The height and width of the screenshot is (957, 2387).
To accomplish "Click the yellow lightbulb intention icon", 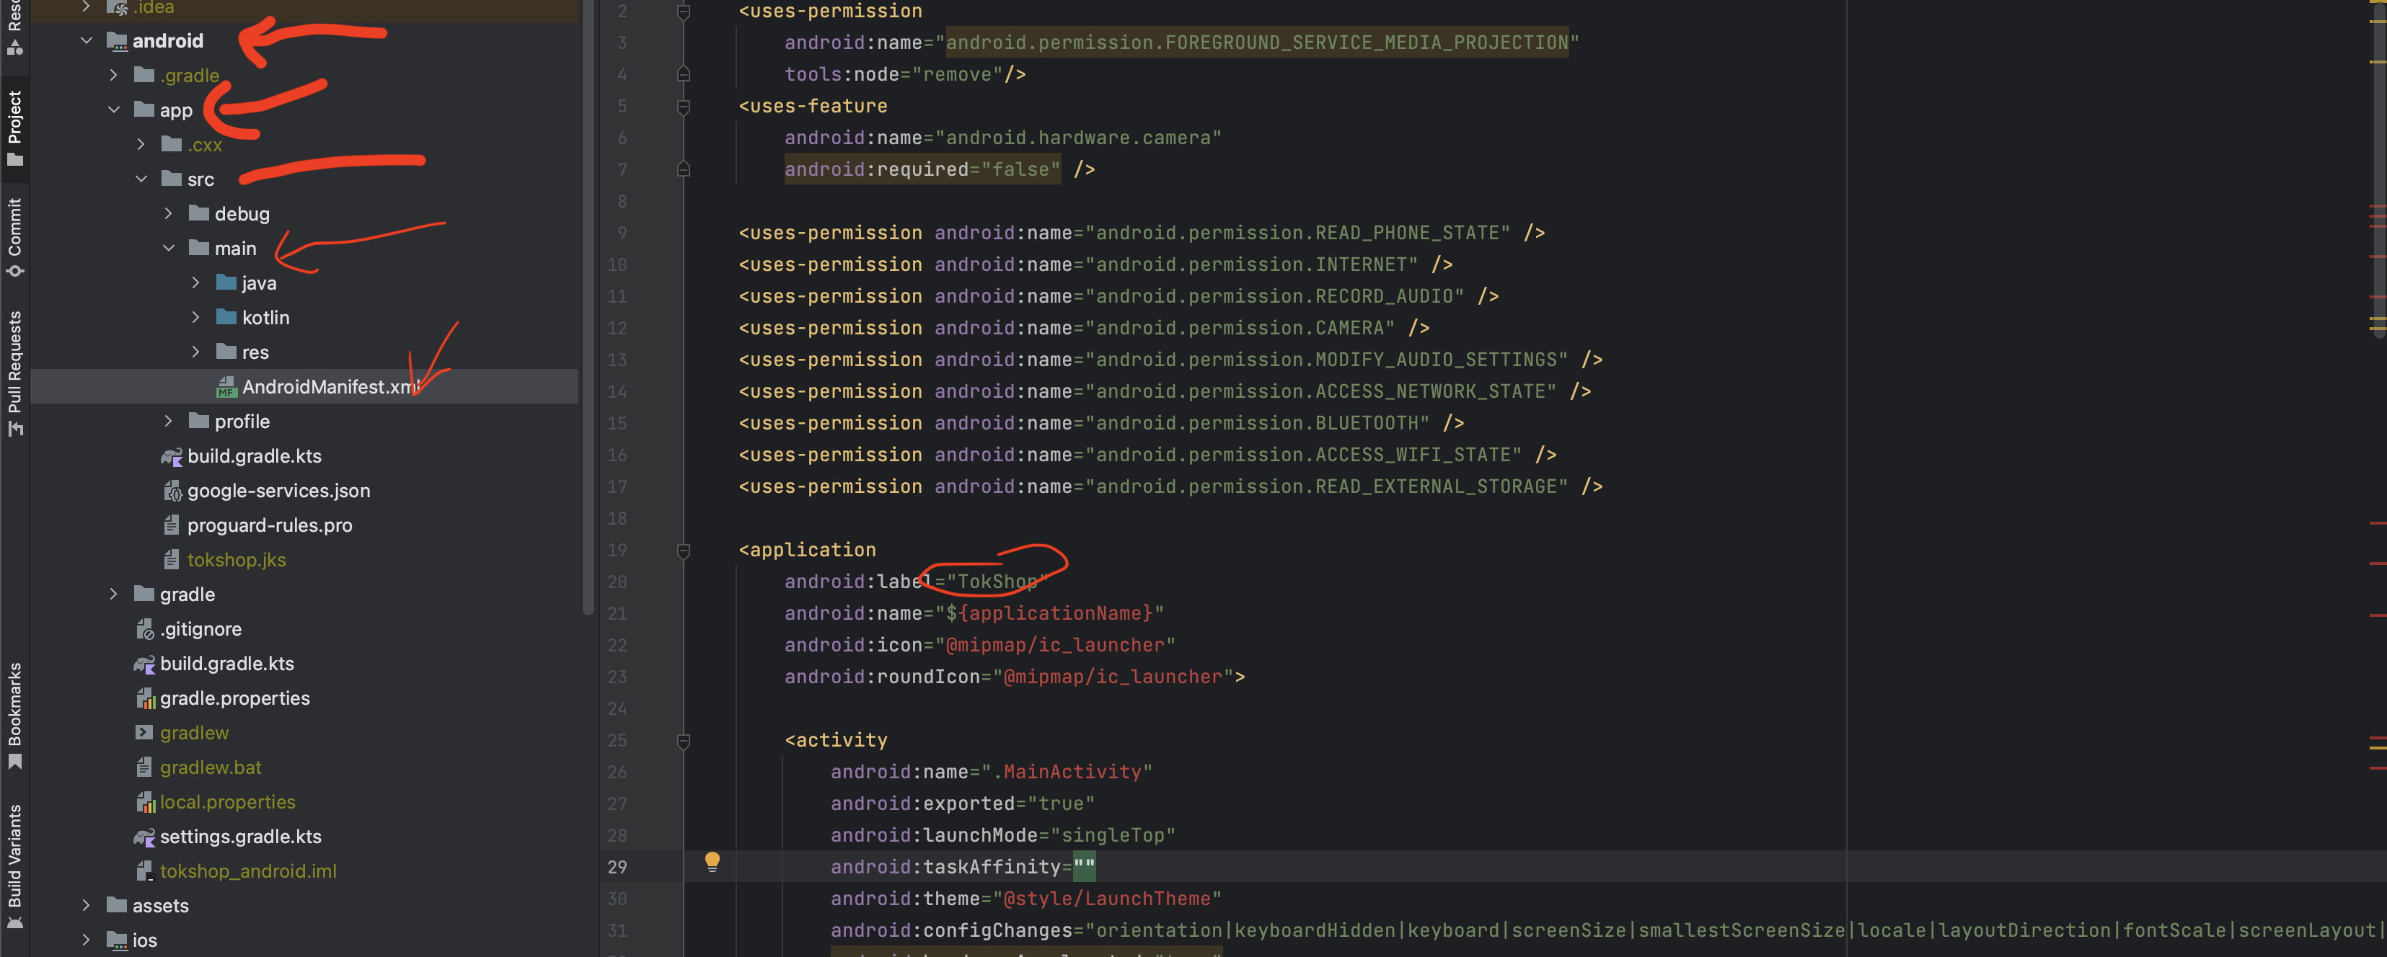I will [x=712, y=862].
